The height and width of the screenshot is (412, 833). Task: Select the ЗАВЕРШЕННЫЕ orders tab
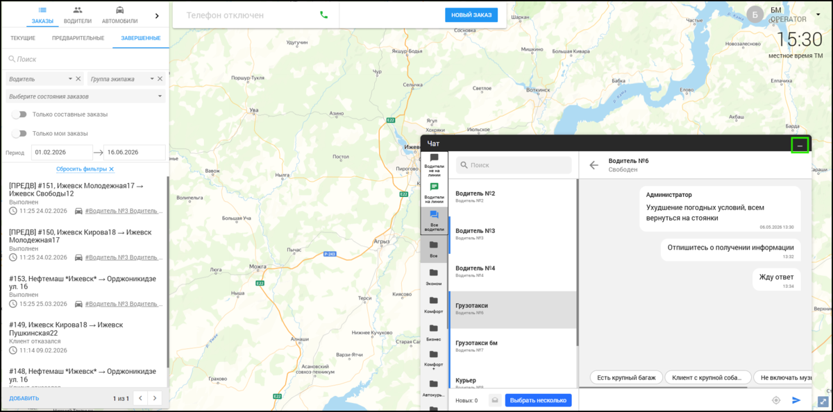point(141,38)
